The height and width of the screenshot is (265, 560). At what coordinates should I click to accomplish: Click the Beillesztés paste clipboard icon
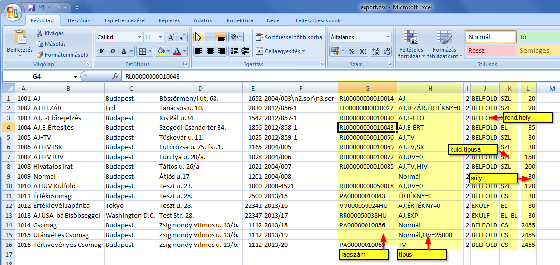[x=20, y=38]
